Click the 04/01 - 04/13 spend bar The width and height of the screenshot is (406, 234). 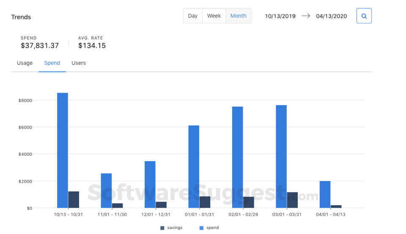(x=325, y=194)
